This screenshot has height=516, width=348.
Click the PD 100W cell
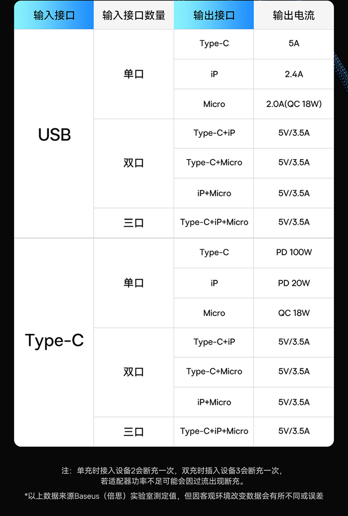294,253
